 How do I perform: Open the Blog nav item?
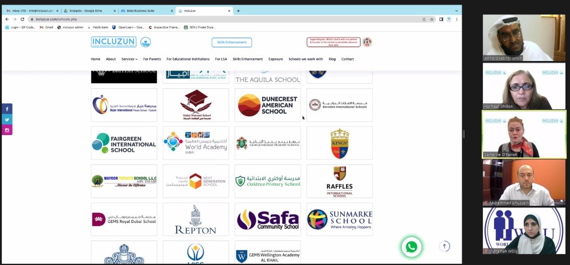(332, 59)
